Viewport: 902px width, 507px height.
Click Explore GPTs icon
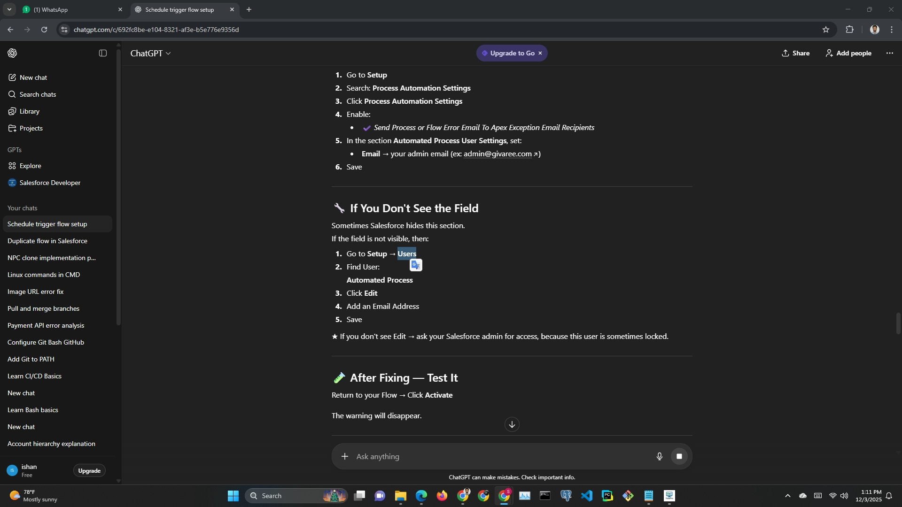(12, 166)
